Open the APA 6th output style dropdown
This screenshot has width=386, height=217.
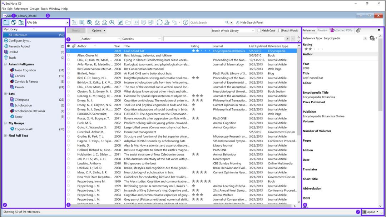pyautogui.click(x=48, y=23)
